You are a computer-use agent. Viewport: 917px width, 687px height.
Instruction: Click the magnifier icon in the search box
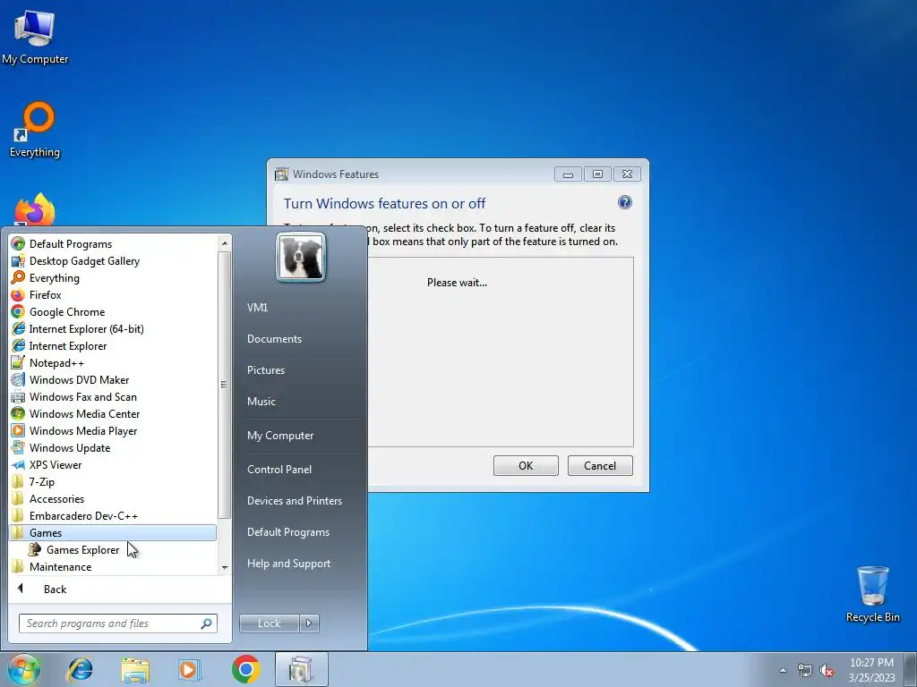click(x=206, y=623)
